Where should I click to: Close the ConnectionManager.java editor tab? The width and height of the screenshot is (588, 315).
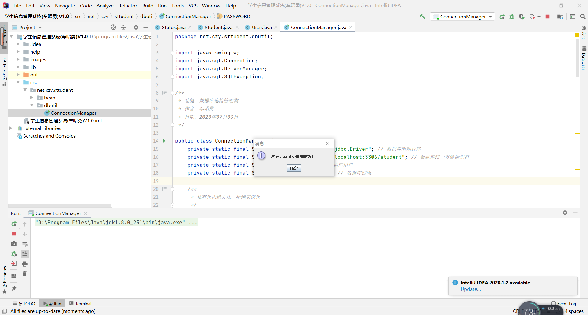351,27
